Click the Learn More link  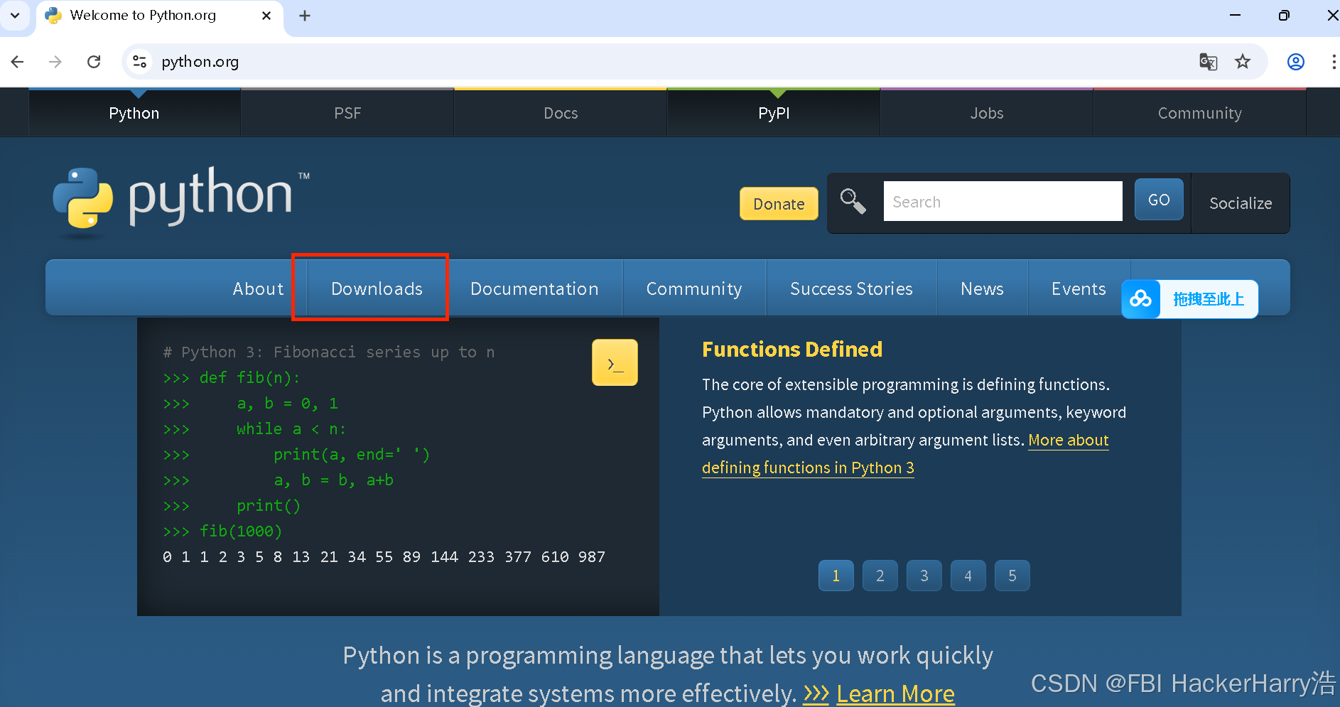(x=895, y=693)
